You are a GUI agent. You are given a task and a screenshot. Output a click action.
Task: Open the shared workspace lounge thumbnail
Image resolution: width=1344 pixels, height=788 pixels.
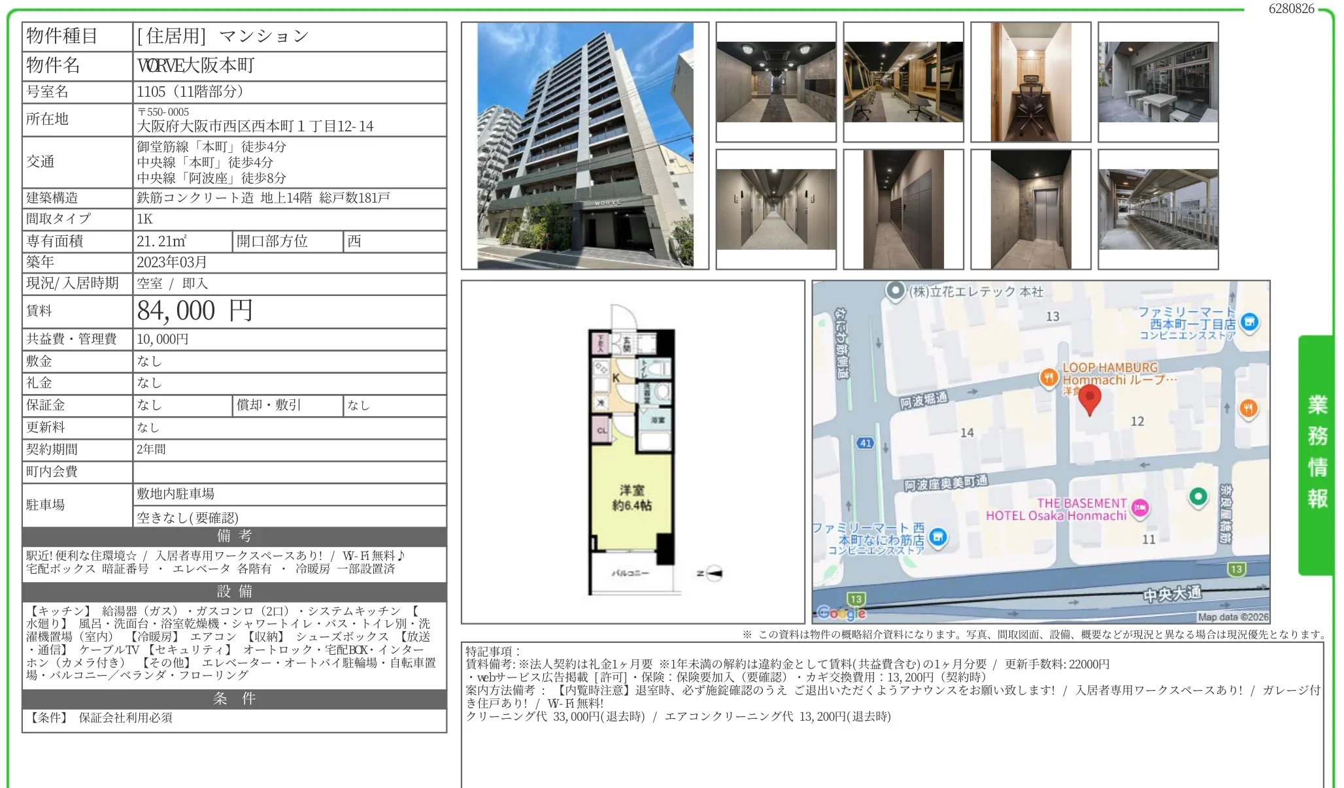pos(903,82)
